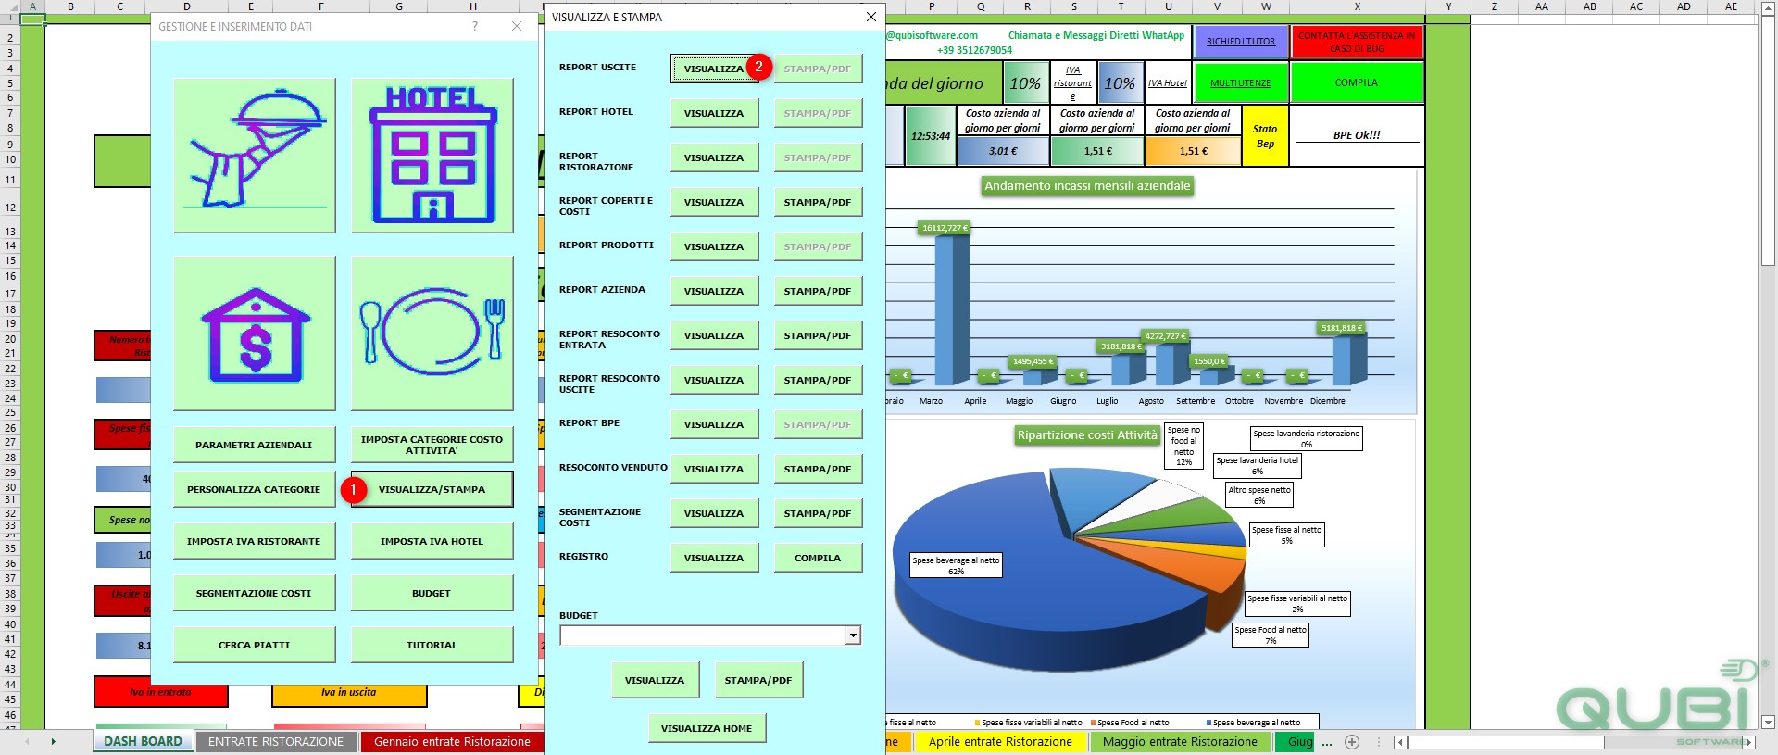Click VISUALIZZA for Report Uscite

pyautogui.click(x=714, y=69)
